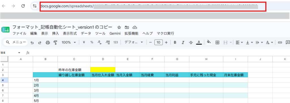Open the 123 number formats menu
This screenshot has height=103, width=290.
[116, 42]
